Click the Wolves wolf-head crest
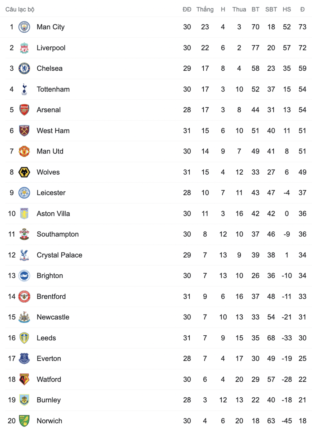This screenshot has height=430, width=312. click(24, 172)
